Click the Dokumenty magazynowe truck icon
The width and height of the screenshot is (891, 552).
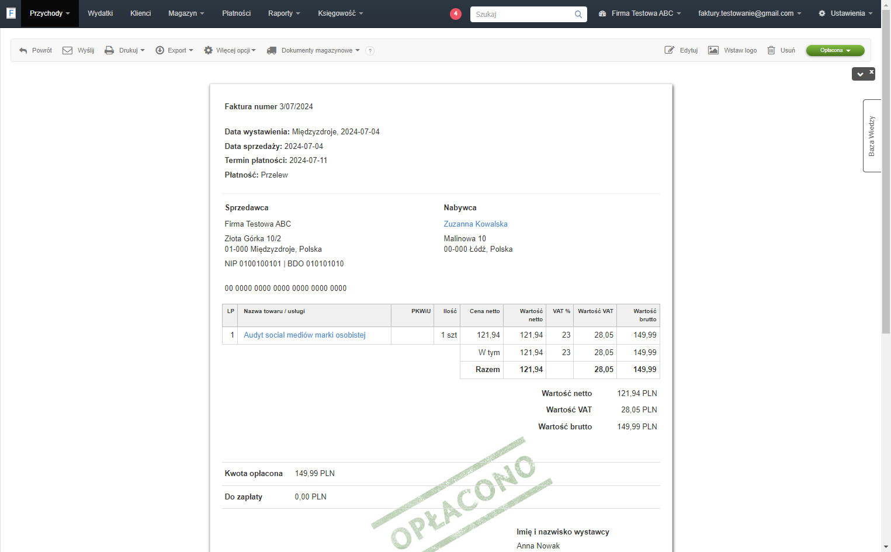(272, 50)
